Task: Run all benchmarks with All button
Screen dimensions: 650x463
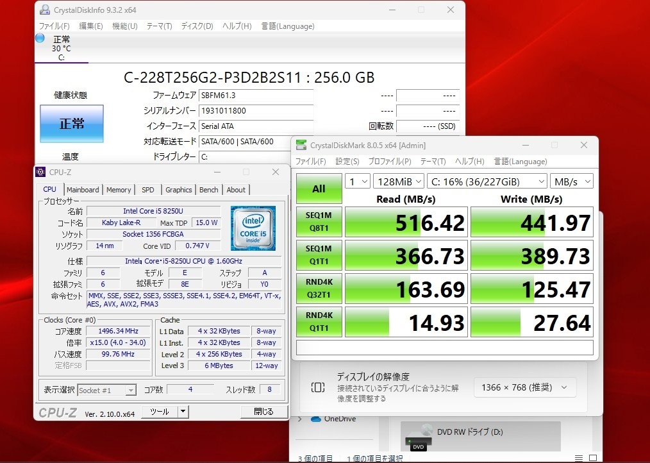Action: pos(319,189)
